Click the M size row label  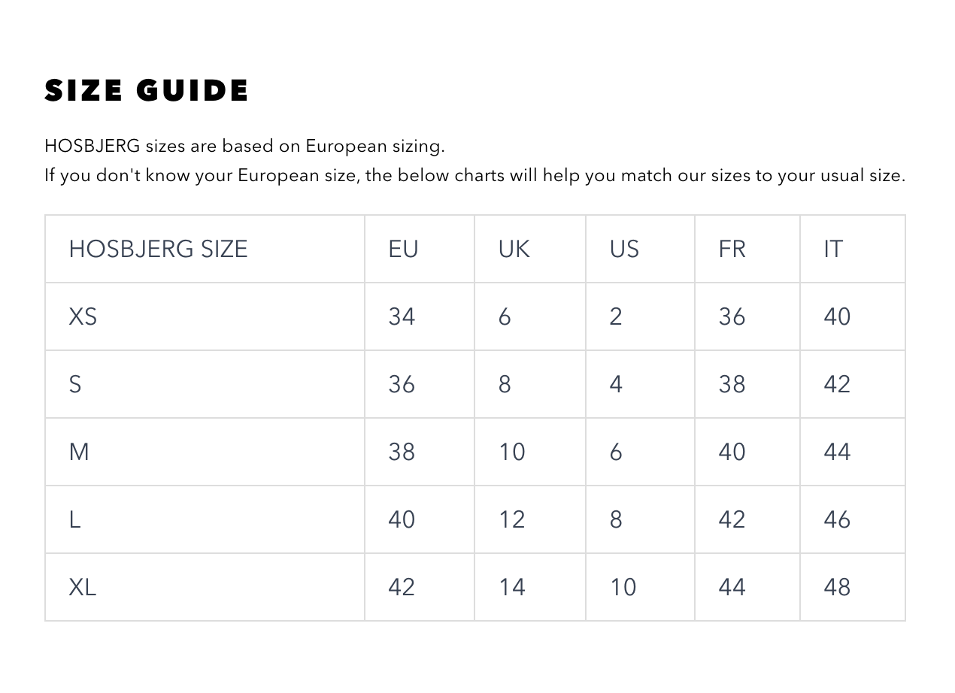click(79, 452)
